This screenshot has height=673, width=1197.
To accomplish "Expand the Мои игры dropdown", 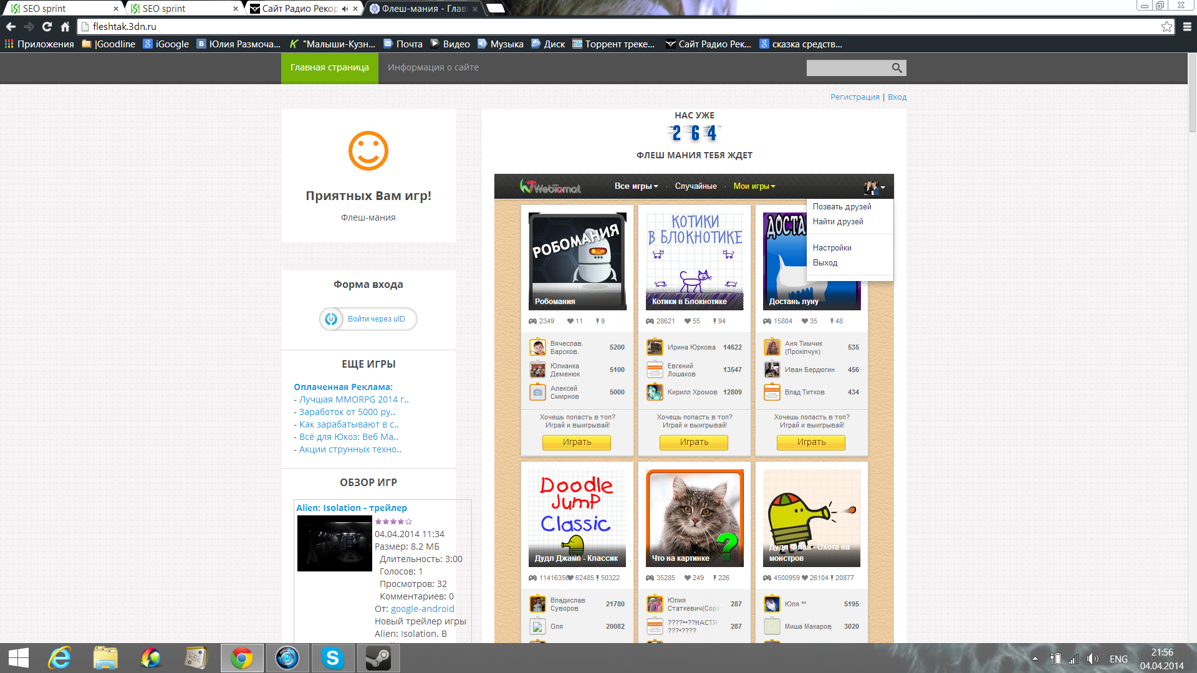I will click(x=754, y=186).
